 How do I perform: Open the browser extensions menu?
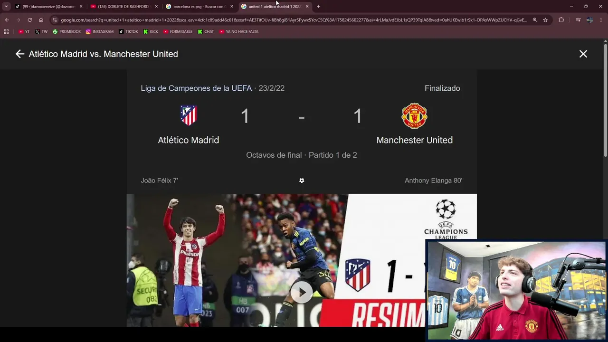(561, 20)
